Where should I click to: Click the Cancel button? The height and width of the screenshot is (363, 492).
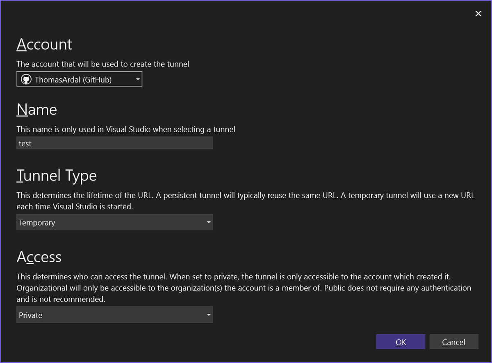[x=454, y=342]
